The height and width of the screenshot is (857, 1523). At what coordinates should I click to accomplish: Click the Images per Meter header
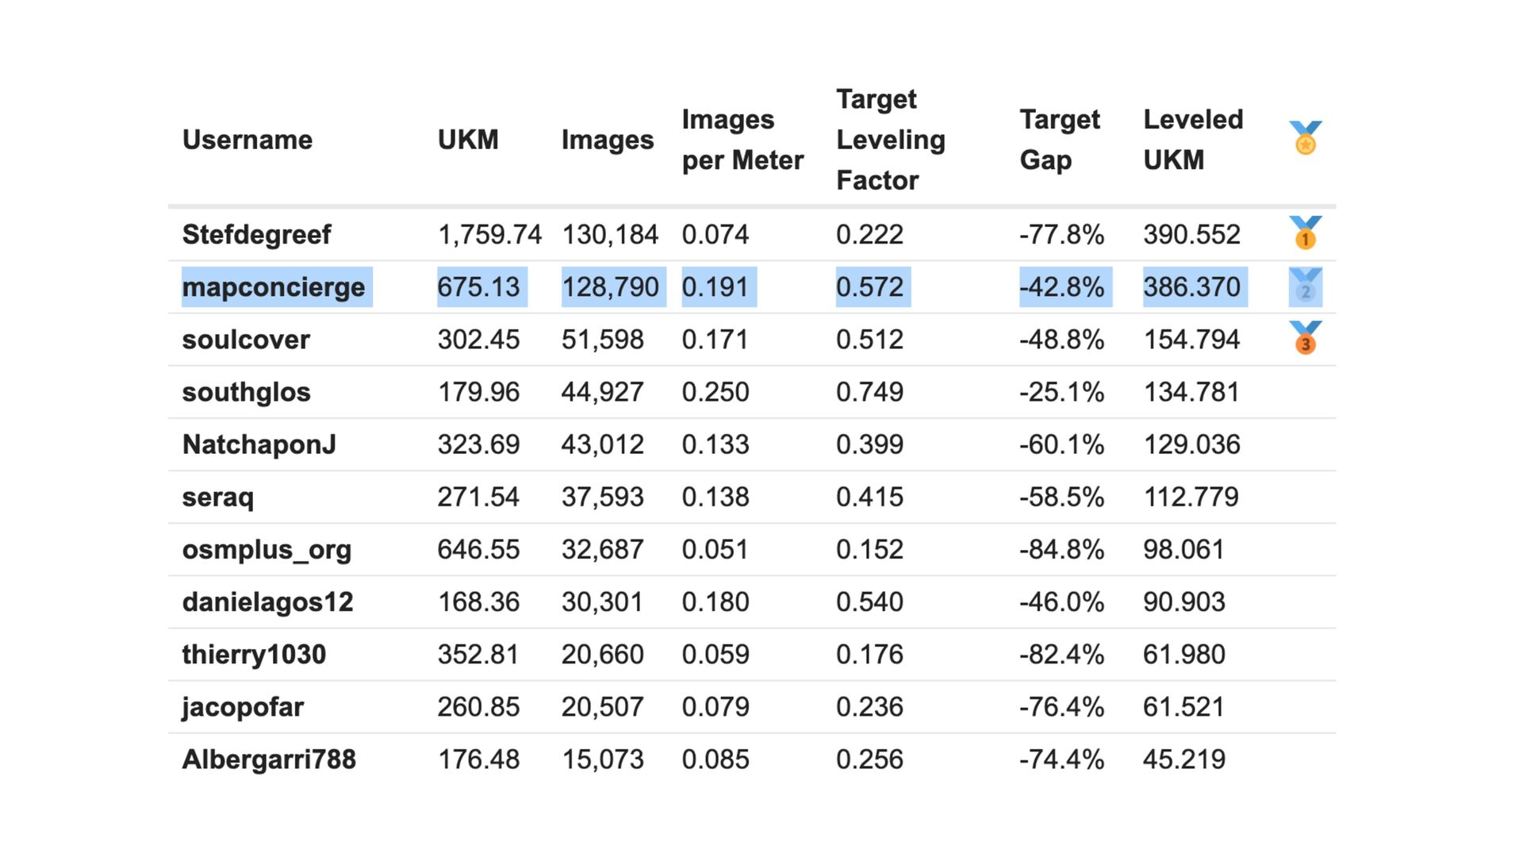742,140
